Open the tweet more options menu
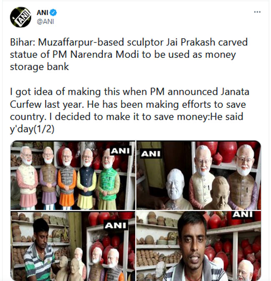Viewport: 271px width, 281px height. click(x=257, y=12)
